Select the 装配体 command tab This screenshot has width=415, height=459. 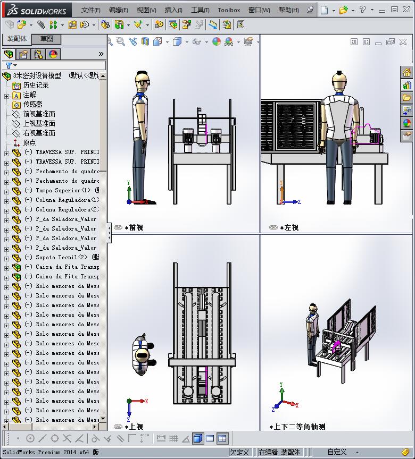16,39
